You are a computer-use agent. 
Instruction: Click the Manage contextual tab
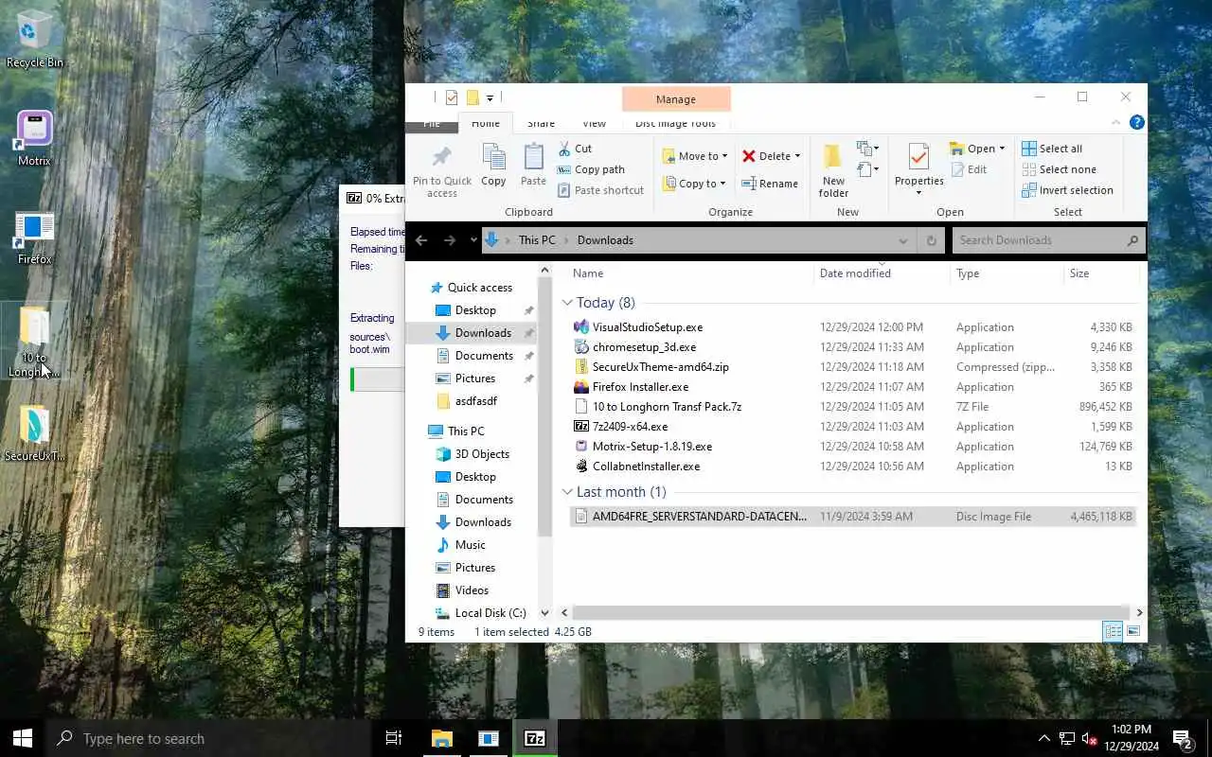[x=676, y=98]
